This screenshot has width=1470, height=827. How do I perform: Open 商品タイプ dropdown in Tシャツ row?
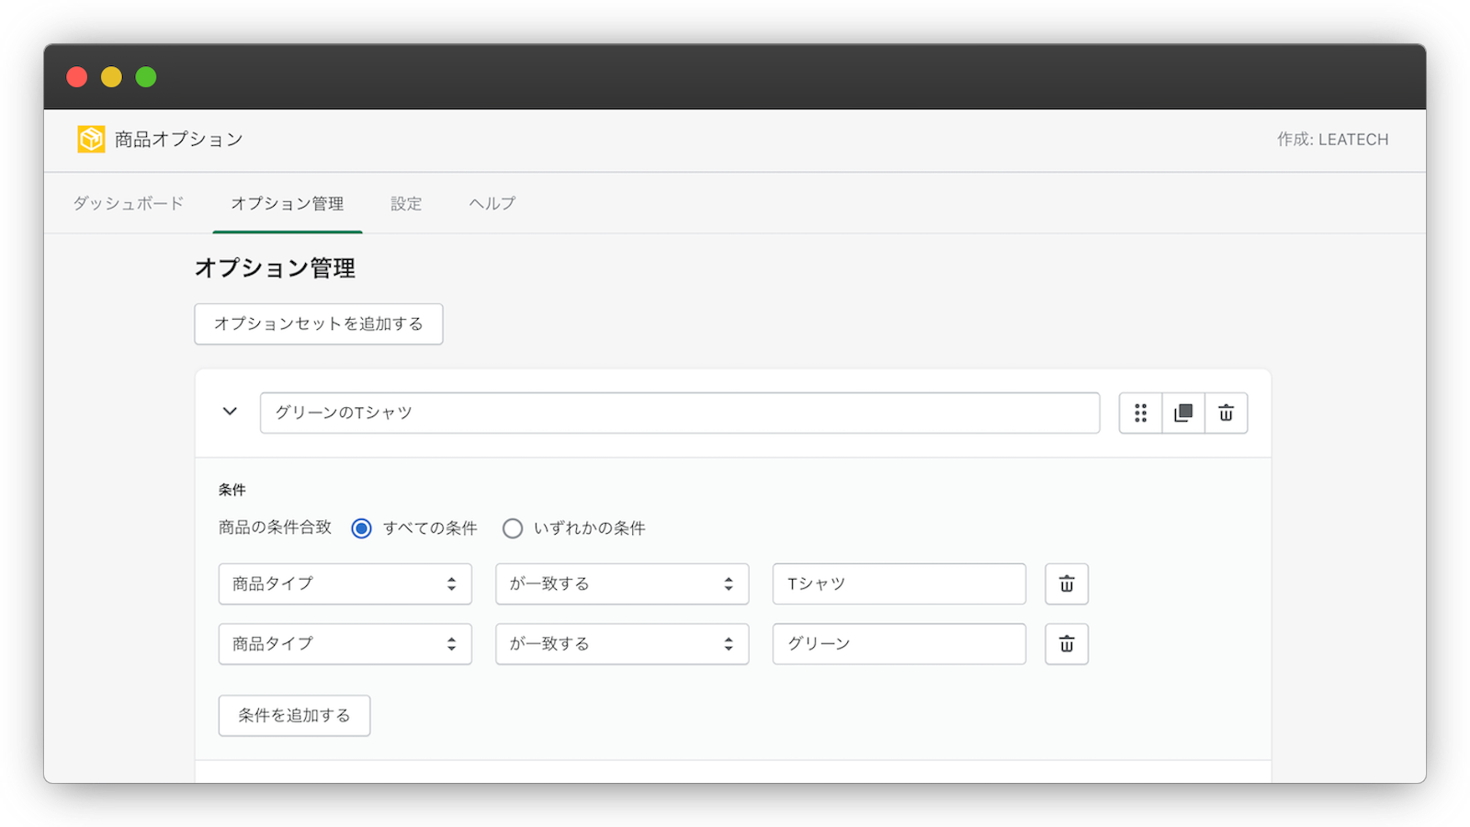[x=345, y=584]
